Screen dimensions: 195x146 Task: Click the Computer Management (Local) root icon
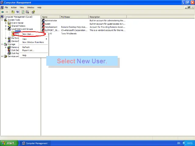(2, 17)
